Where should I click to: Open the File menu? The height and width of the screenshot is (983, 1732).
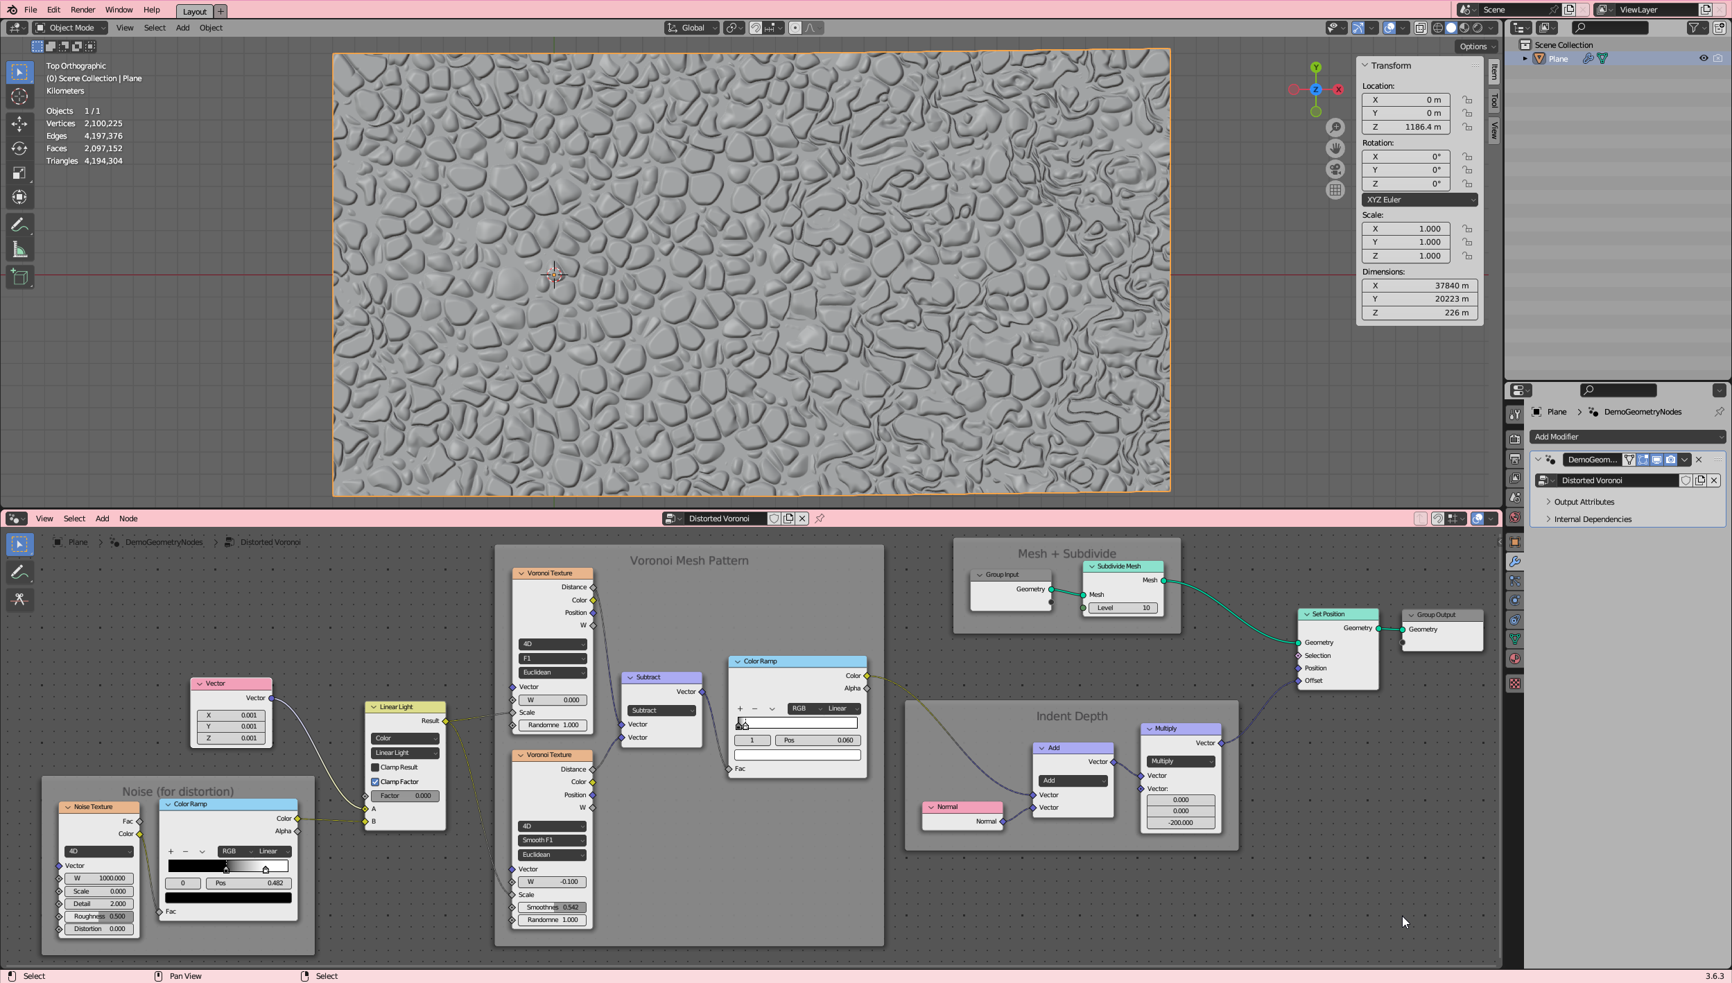(31, 10)
